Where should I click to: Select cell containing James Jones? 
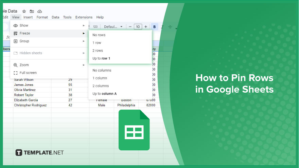pyautogui.click(x=32, y=85)
